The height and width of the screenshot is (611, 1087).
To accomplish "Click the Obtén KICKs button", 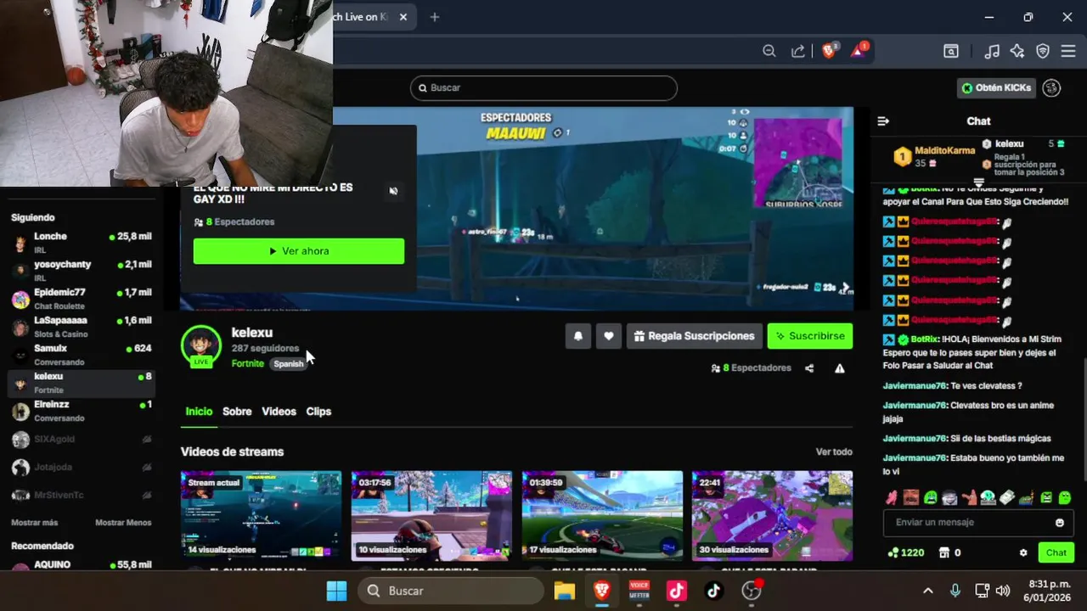I will point(997,87).
